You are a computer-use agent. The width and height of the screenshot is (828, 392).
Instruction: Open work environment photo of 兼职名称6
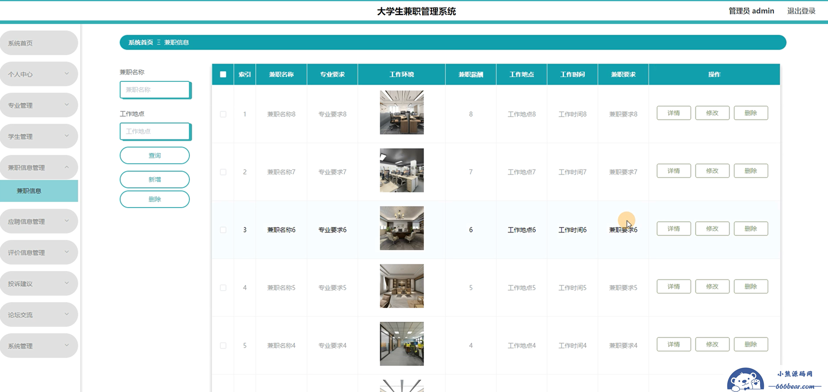click(402, 228)
